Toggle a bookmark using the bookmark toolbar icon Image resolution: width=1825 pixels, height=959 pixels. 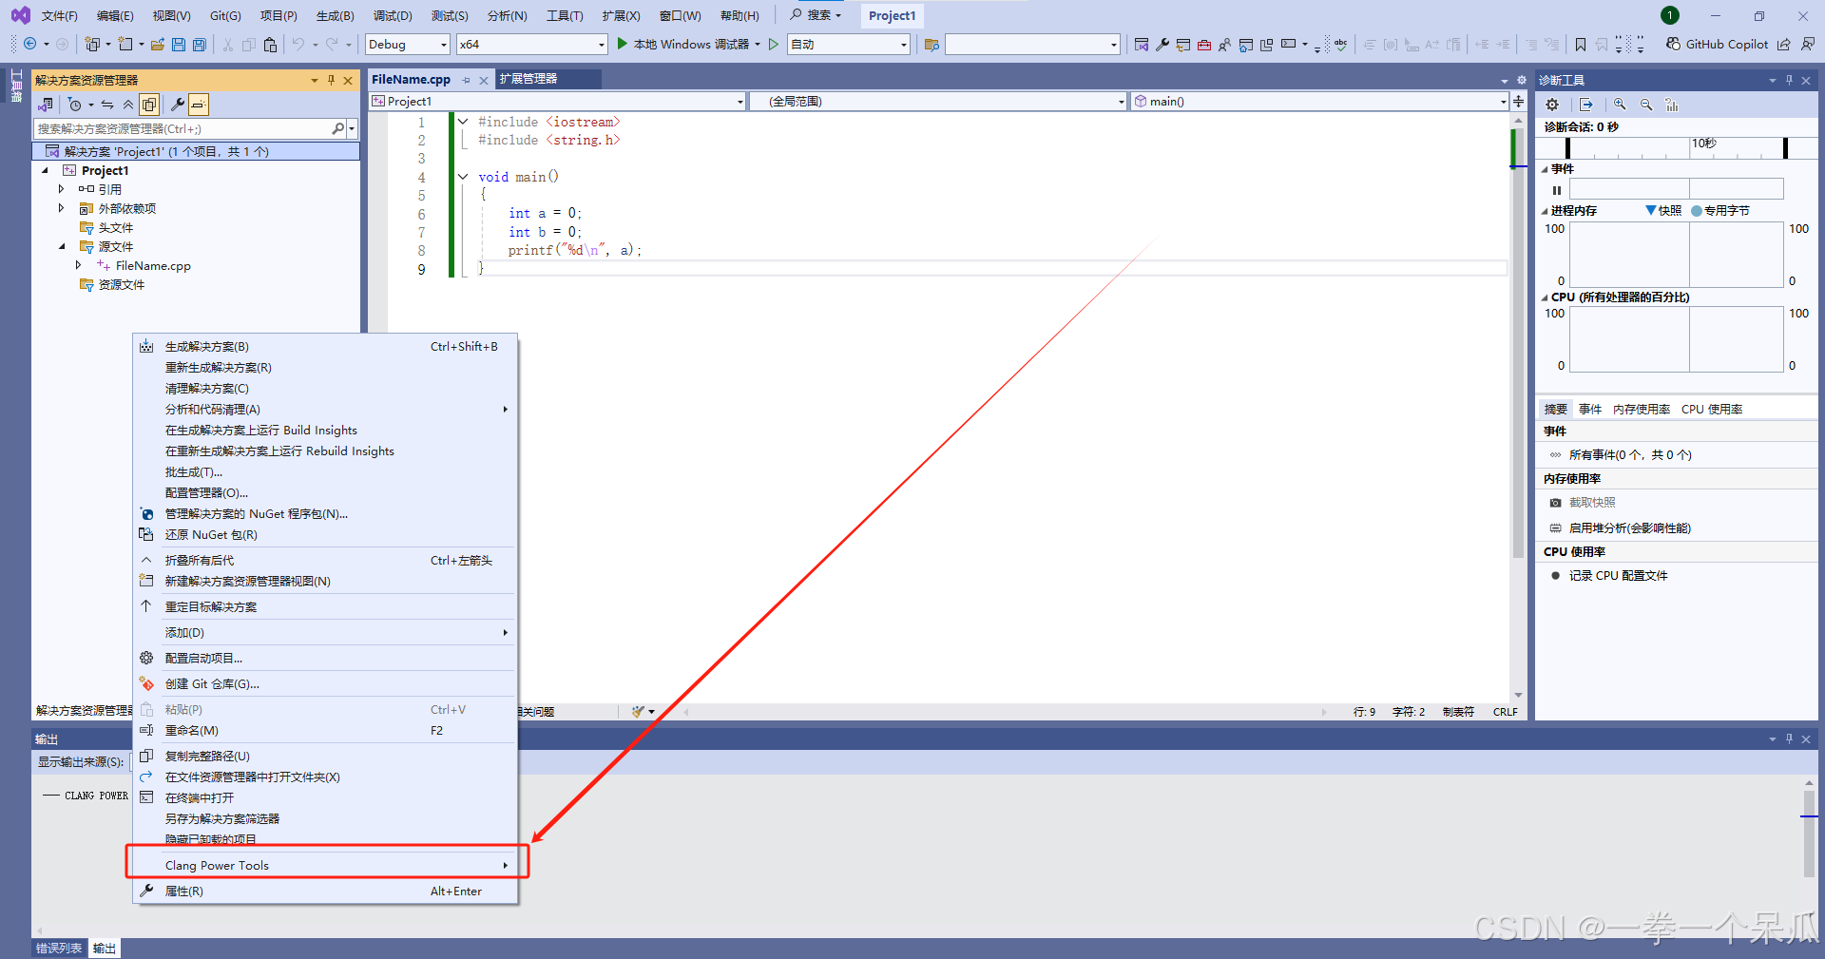[x=1581, y=44]
